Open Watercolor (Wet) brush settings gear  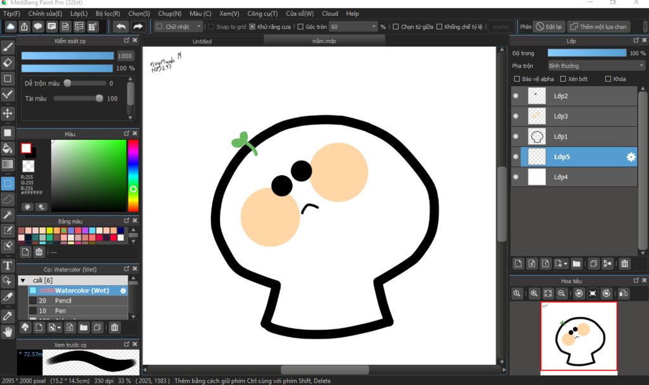click(x=123, y=291)
